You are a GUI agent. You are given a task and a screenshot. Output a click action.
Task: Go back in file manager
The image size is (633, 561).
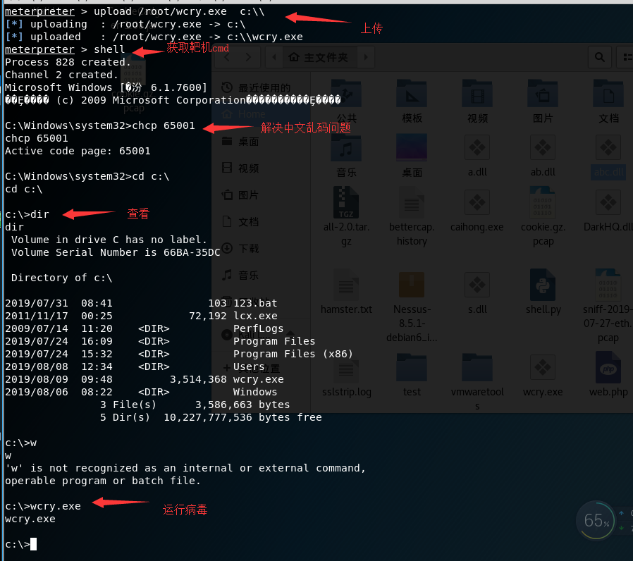click(227, 57)
